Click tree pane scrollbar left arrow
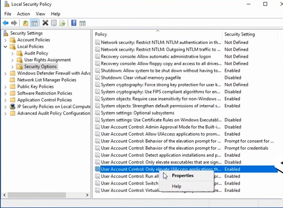This screenshot has width=283, height=208. click(x=4, y=195)
